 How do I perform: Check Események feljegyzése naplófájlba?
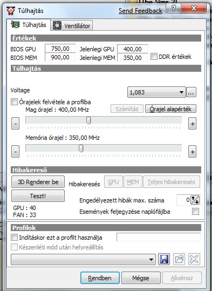pyautogui.click(x=195, y=212)
